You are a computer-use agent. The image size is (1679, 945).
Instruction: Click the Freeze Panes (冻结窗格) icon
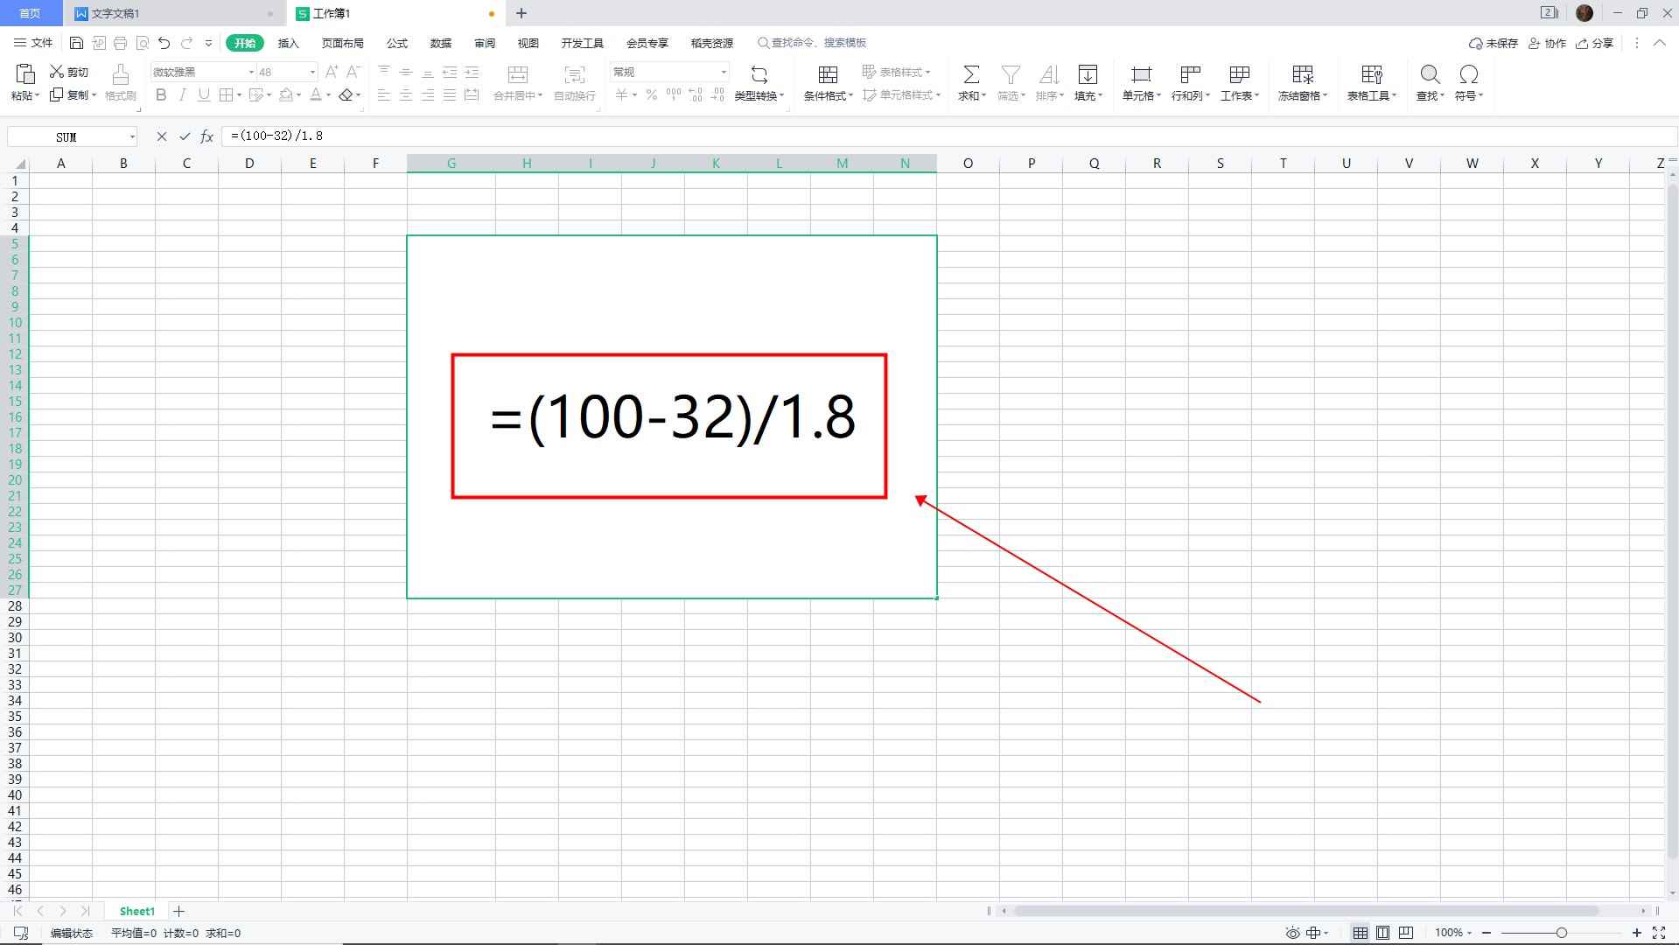(1302, 75)
